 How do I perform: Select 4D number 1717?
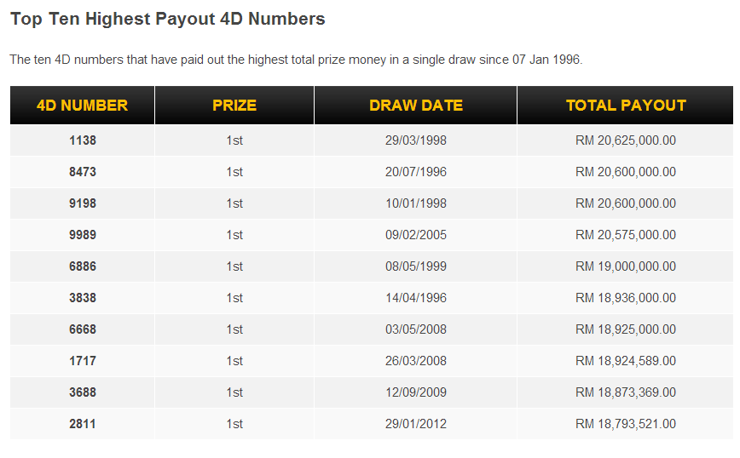(83, 361)
